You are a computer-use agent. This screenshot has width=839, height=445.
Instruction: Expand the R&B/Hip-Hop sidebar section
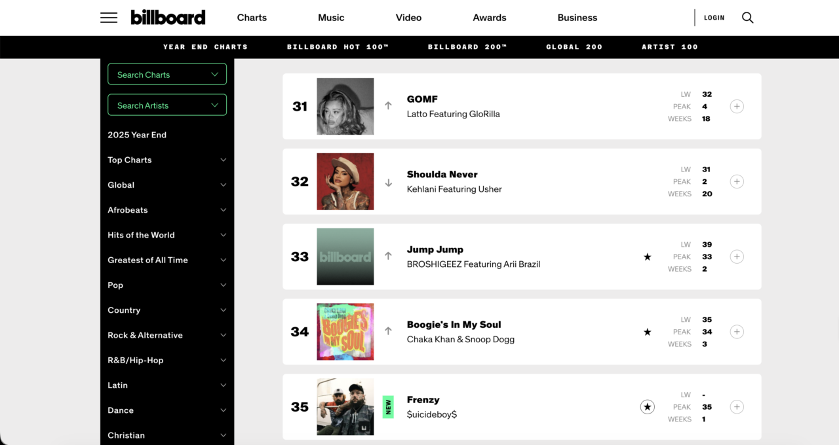(x=167, y=360)
